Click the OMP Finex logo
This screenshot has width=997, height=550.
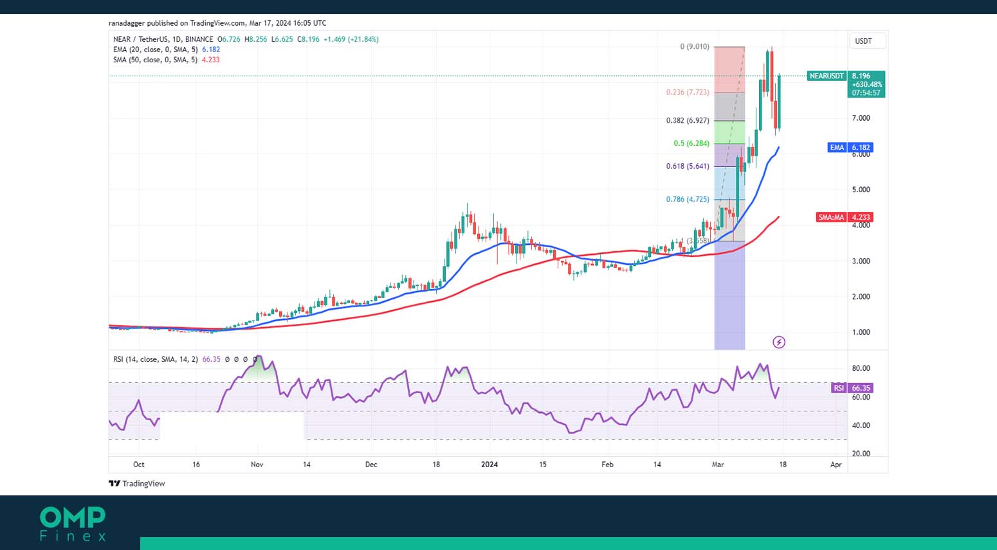coord(73,524)
